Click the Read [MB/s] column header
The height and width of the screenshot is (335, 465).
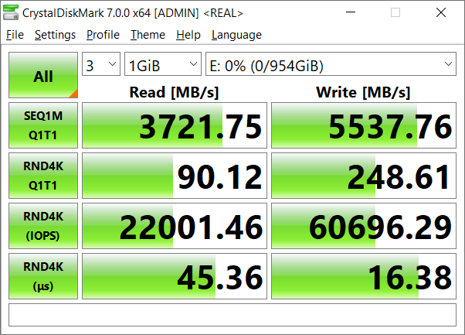click(x=174, y=92)
